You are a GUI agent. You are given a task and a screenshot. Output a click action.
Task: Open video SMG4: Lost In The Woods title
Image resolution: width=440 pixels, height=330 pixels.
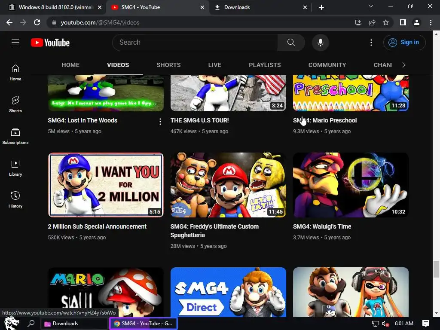tap(82, 120)
